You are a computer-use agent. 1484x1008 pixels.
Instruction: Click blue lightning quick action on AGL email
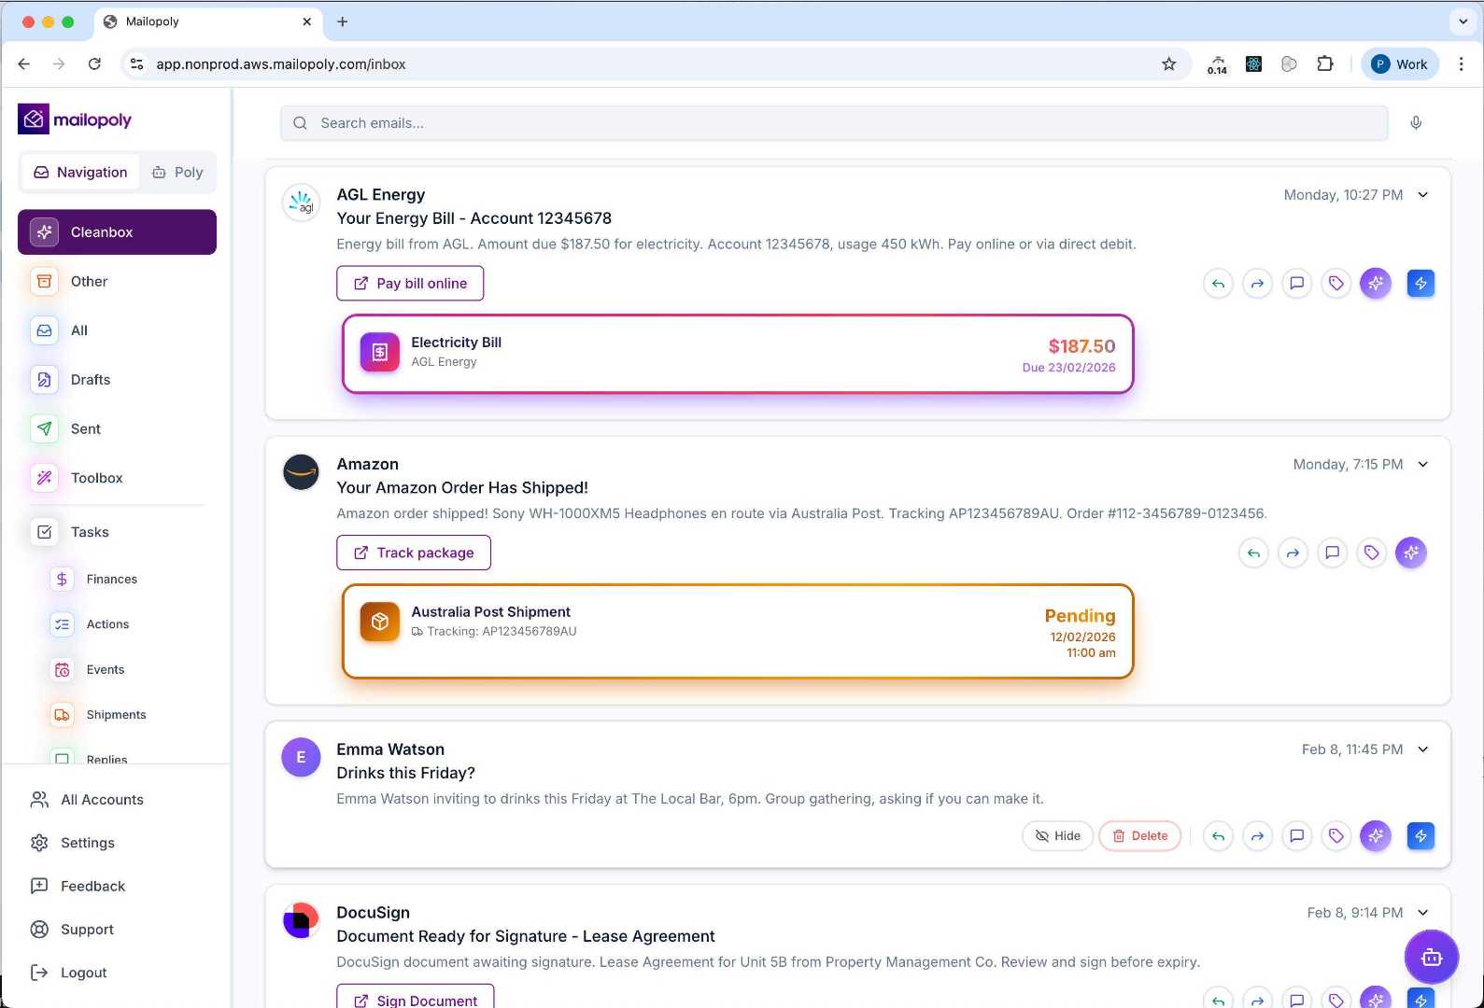coord(1420,284)
